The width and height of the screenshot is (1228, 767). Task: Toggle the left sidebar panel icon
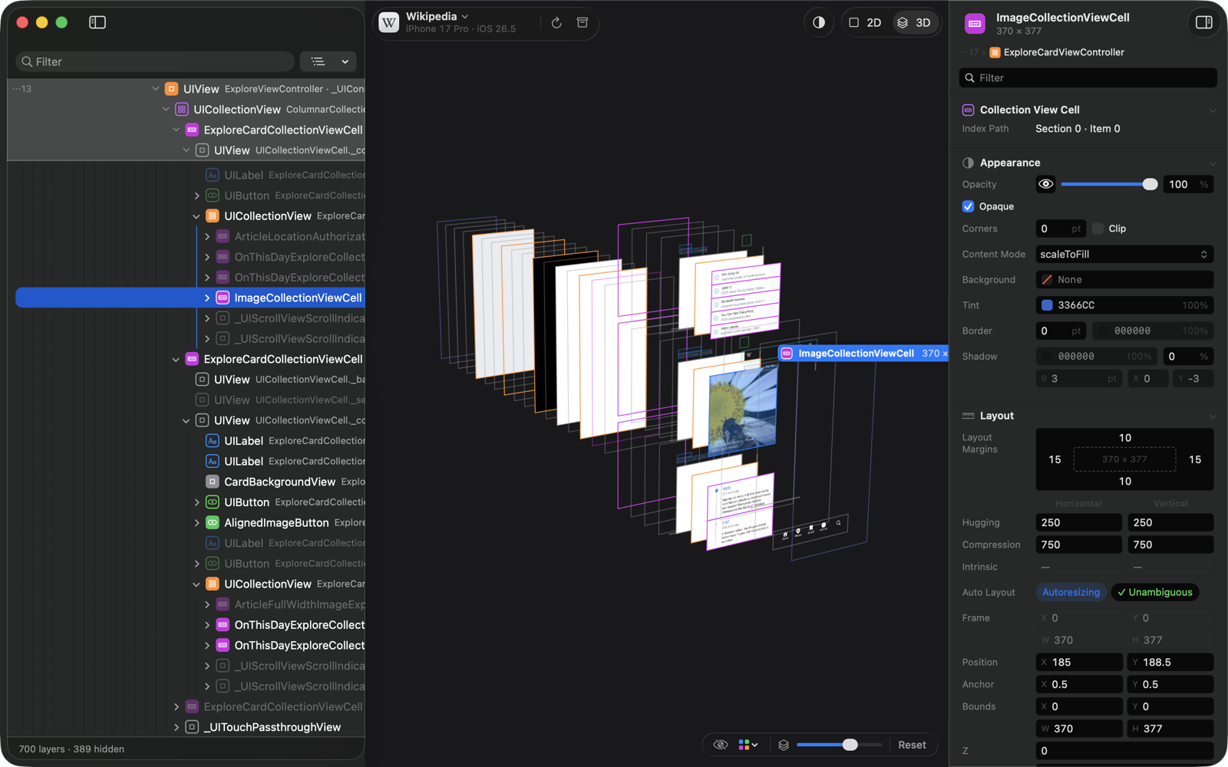[97, 22]
